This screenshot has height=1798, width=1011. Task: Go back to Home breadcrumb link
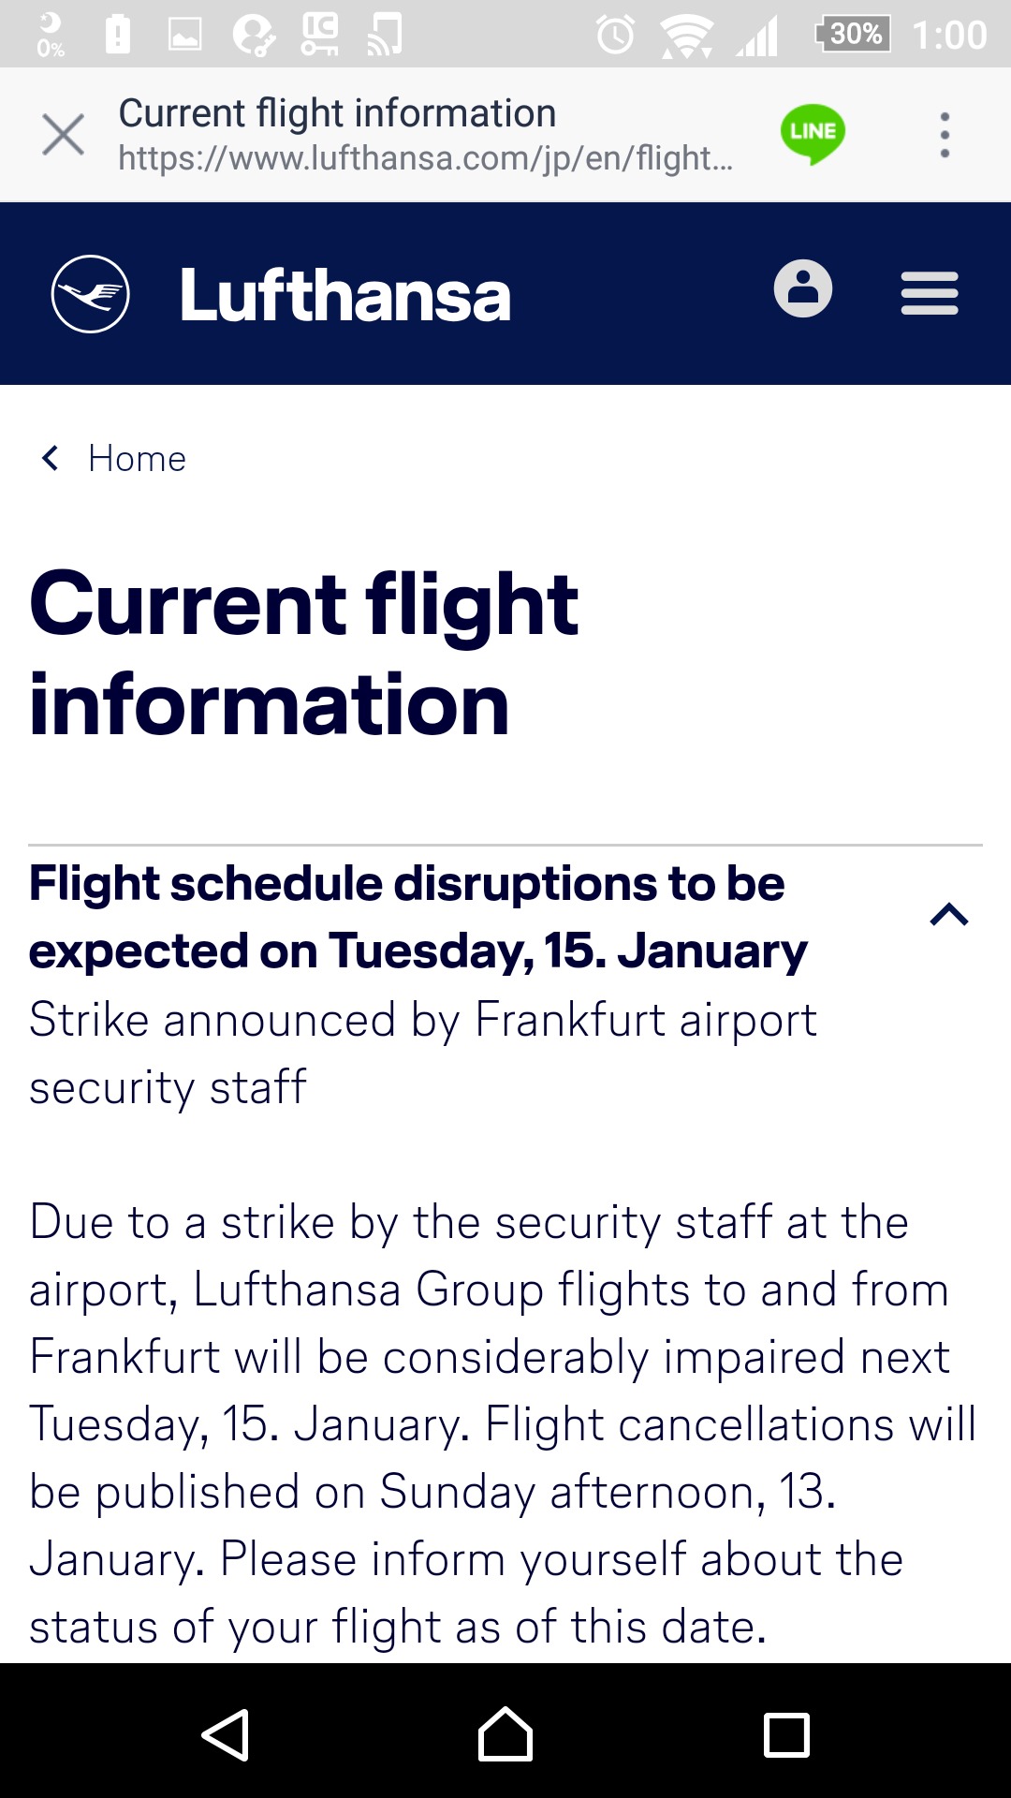(x=137, y=459)
